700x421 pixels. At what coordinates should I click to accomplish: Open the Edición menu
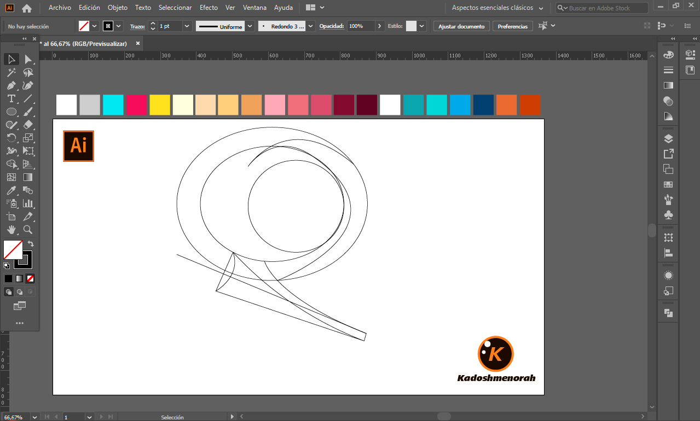pyautogui.click(x=89, y=8)
